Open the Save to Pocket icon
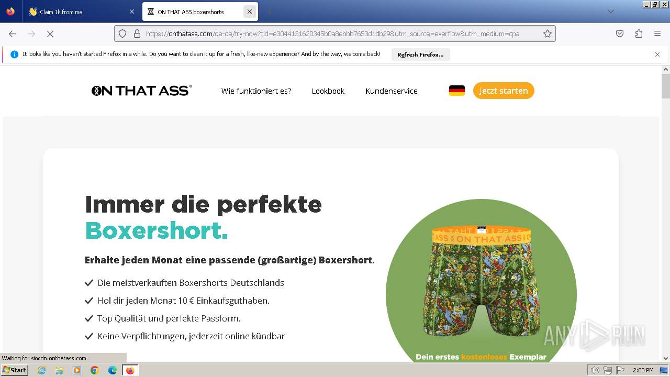670x377 pixels. (x=620, y=34)
